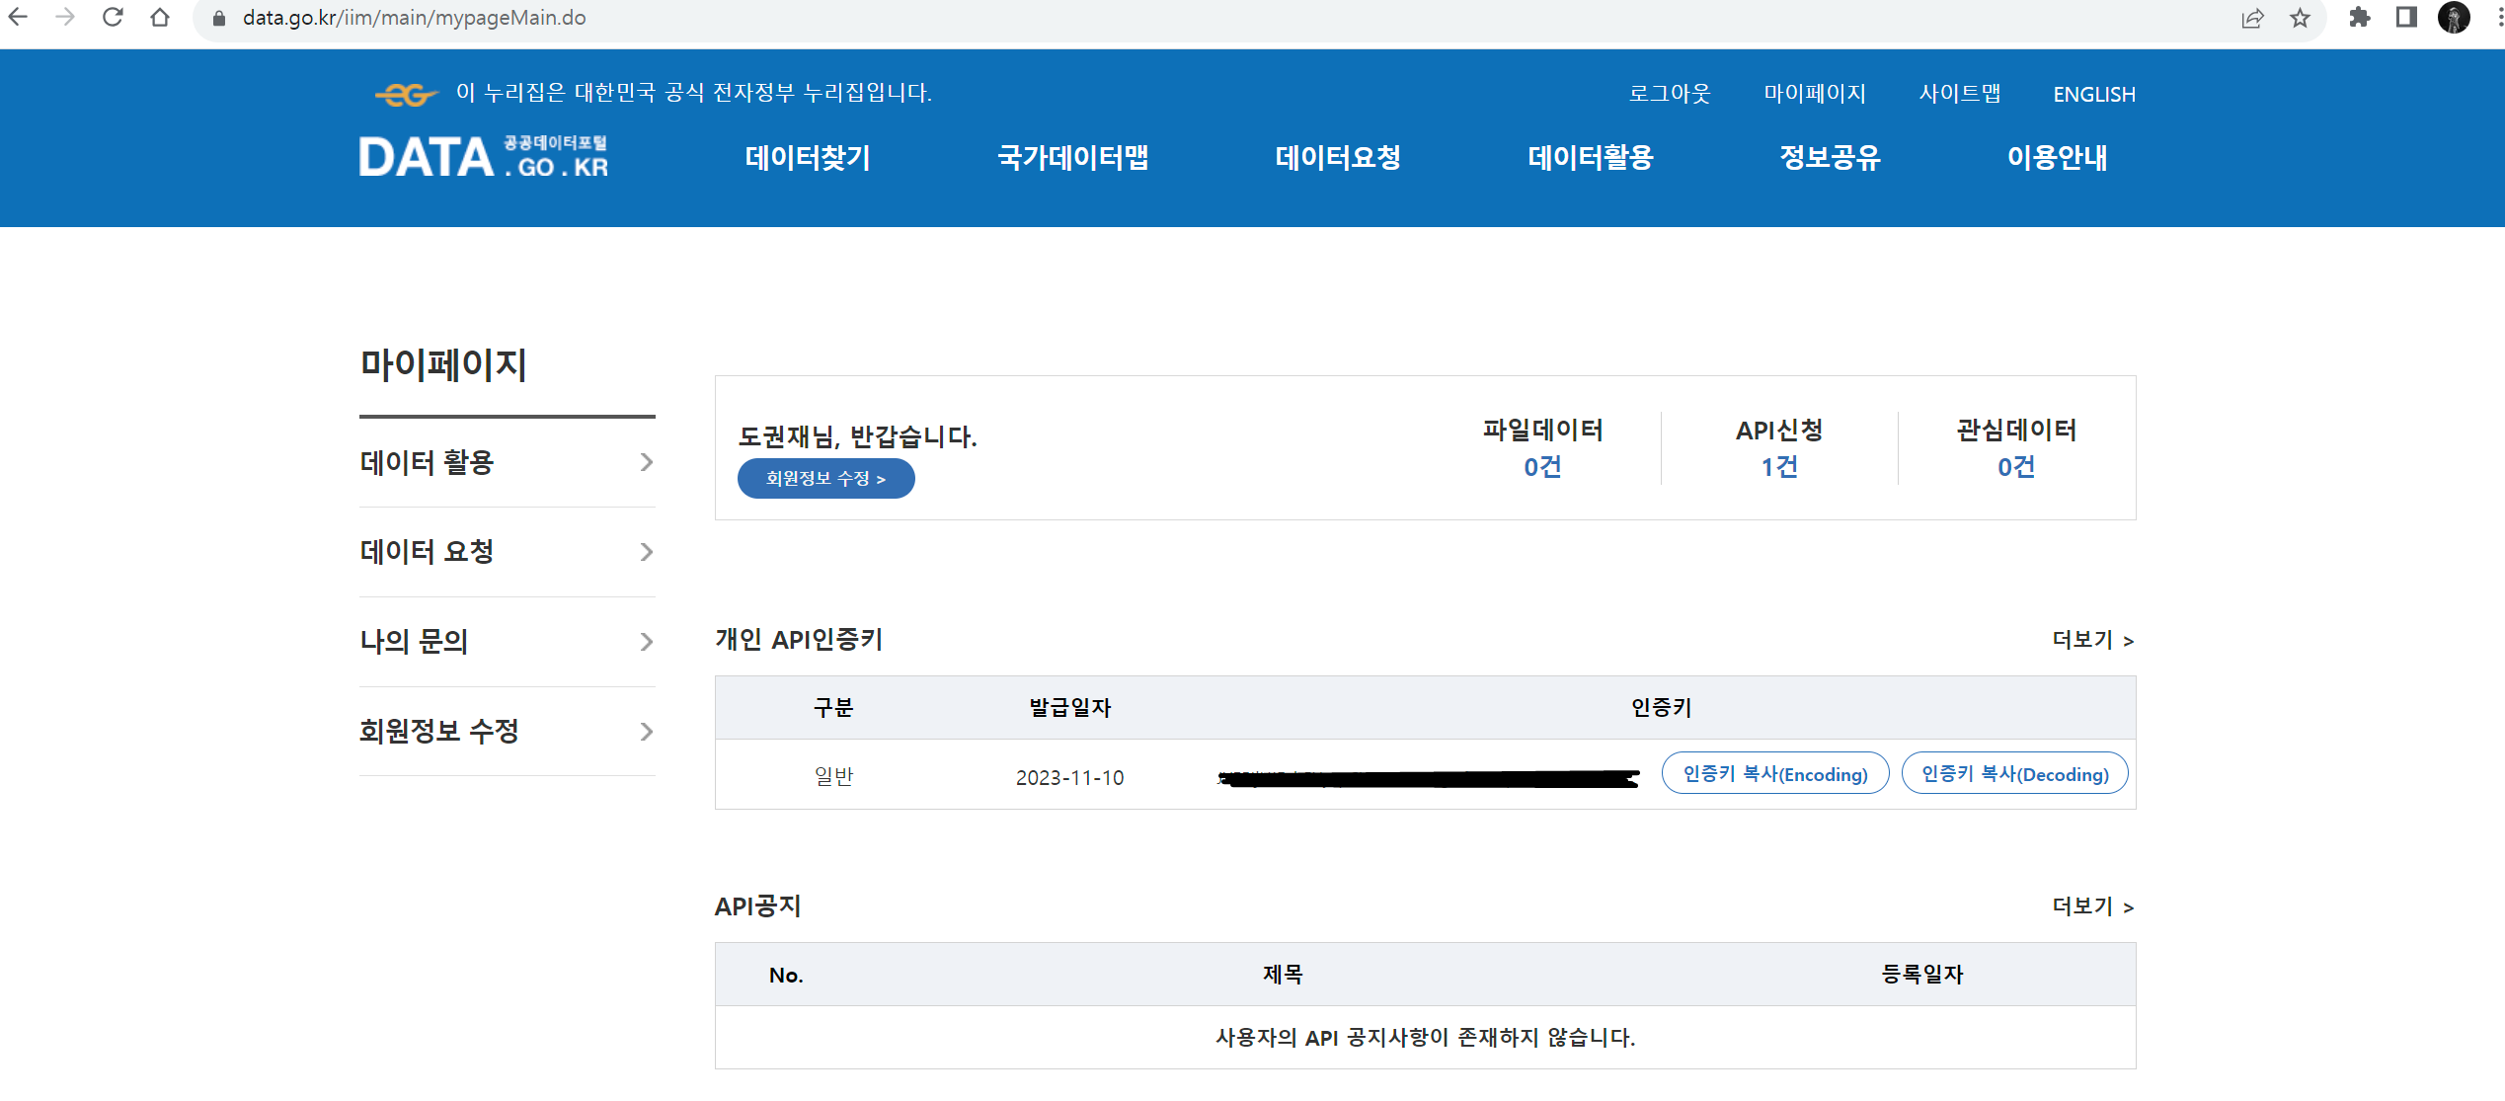Click 더보기 next to 개인 API인증키
Viewport: 2505px width, 1101px height.
pyautogui.click(x=2092, y=640)
